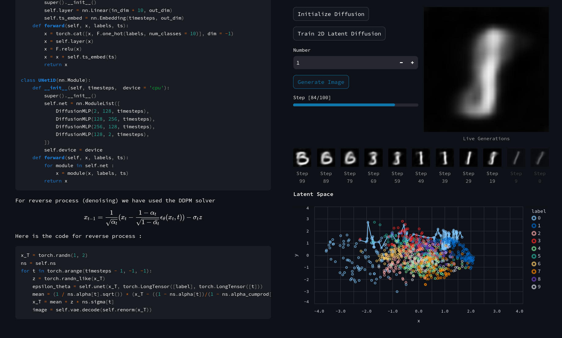Toggle label 4 legend marker

[x=534, y=249]
